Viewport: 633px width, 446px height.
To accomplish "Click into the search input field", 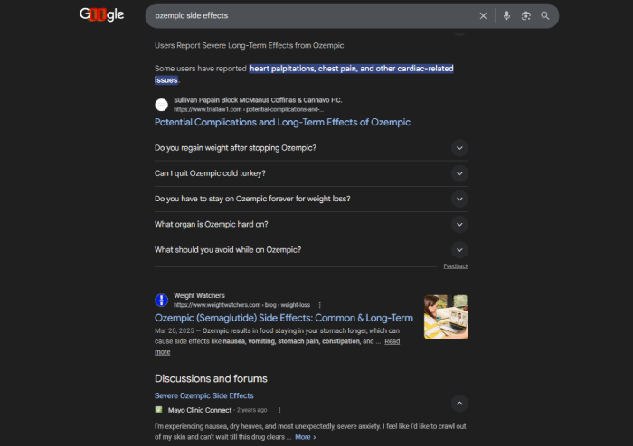I will (307, 15).
